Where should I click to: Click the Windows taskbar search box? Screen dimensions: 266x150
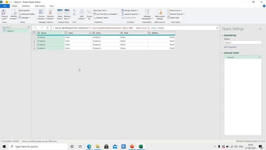click(38, 146)
